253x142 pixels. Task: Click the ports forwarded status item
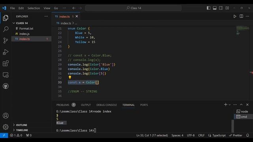coord(29,135)
